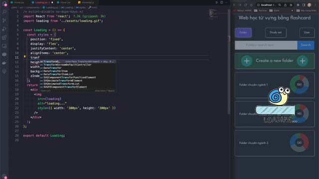This screenshot has width=319, height=179.
Task: Focus the Folders search text input
Action: click(x=266, y=45)
